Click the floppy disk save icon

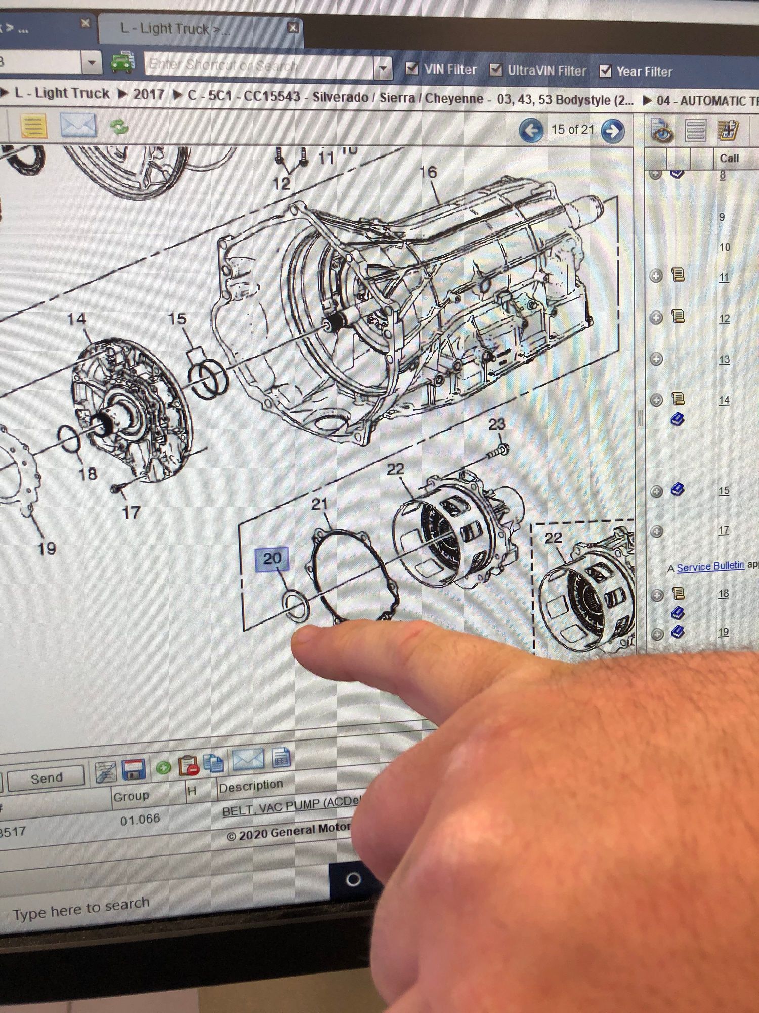(x=134, y=769)
